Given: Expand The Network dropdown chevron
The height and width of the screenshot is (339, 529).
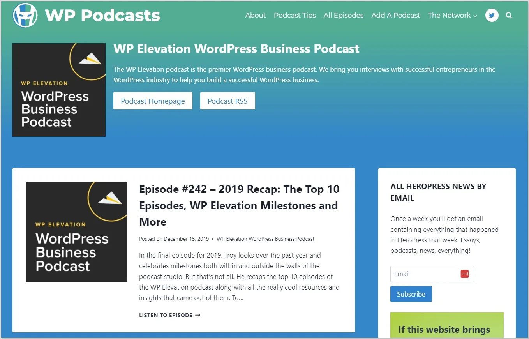Looking at the screenshot, I should tap(475, 16).
